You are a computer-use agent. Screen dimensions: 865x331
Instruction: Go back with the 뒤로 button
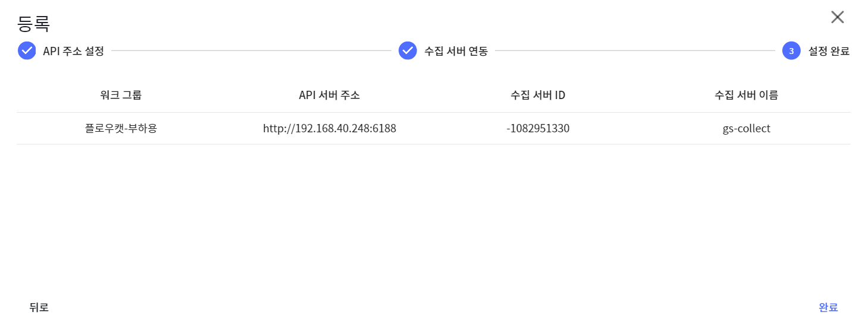click(39, 307)
